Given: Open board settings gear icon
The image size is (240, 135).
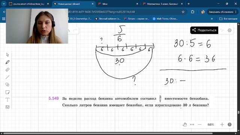Looking at the screenshot, I should [229, 30].
